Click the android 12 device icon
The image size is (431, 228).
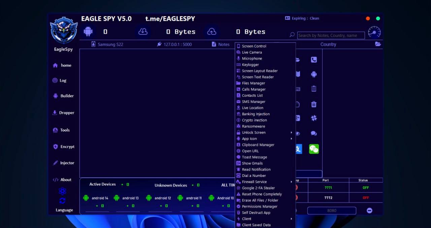click(149, 198)
